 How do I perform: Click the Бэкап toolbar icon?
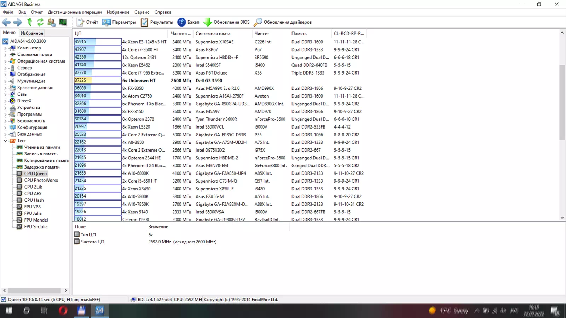(189, 22)
